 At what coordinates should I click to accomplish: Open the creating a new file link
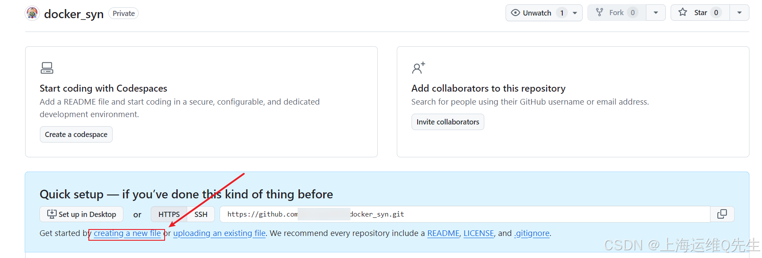127,233
